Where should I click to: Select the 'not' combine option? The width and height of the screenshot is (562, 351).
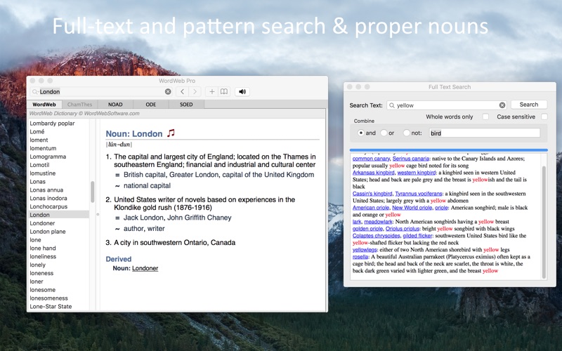pyautogui.click(x=406, y=133)
